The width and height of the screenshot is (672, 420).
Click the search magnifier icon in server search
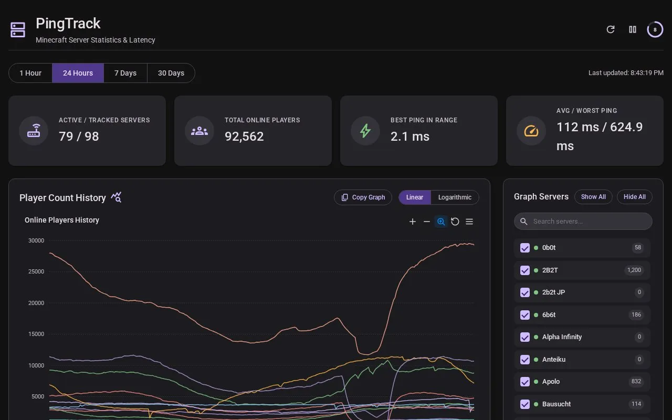coord(524,222)
